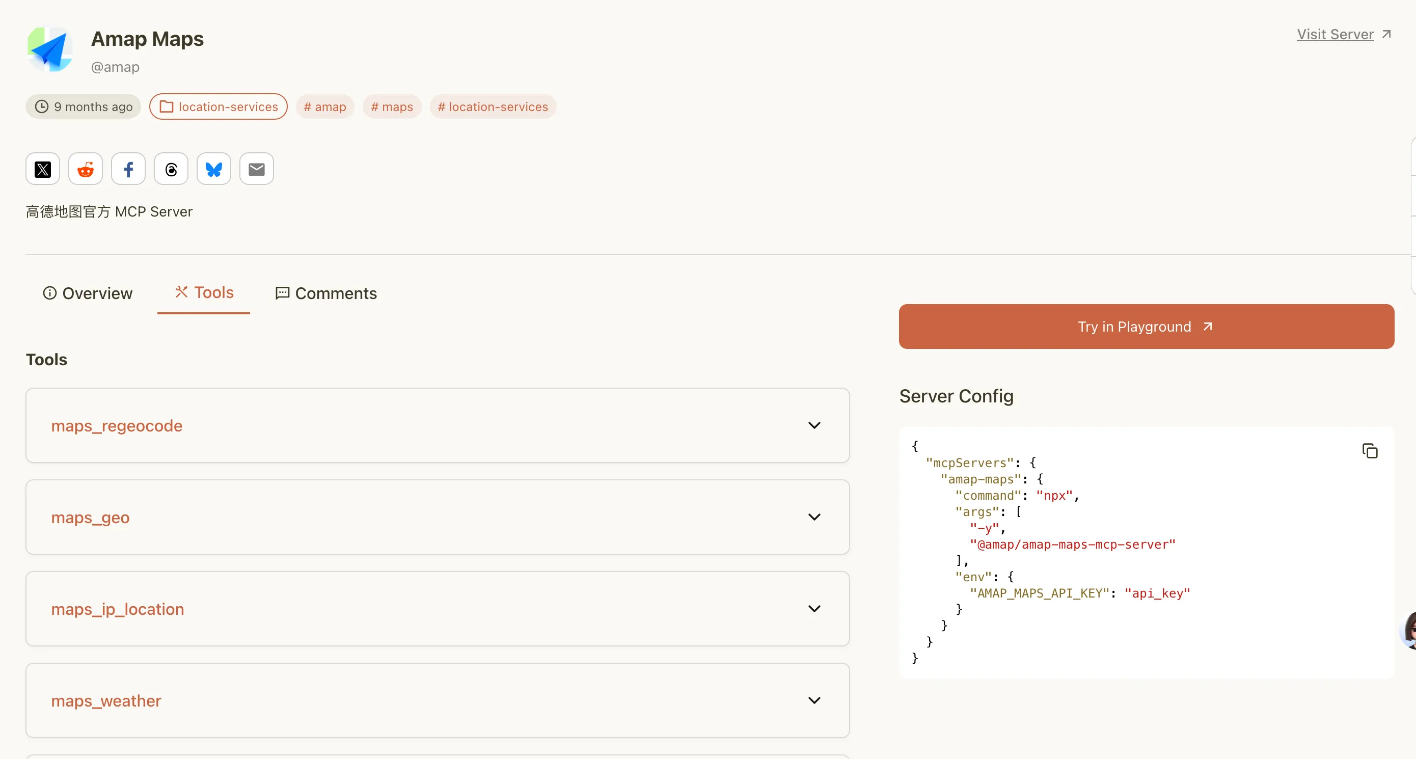
Task: Click the Amap Maps paper-plane logo
Action: click(x=50, y=49)
